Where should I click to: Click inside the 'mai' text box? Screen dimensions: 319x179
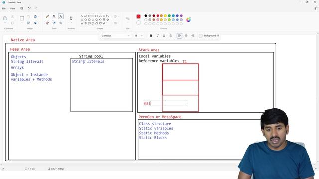pyautogui.click(x=165, y=103)
